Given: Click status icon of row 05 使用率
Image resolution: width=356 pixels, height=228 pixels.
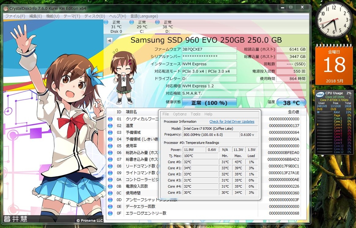Looking at the screenshot, I should (x=110, y=146).
